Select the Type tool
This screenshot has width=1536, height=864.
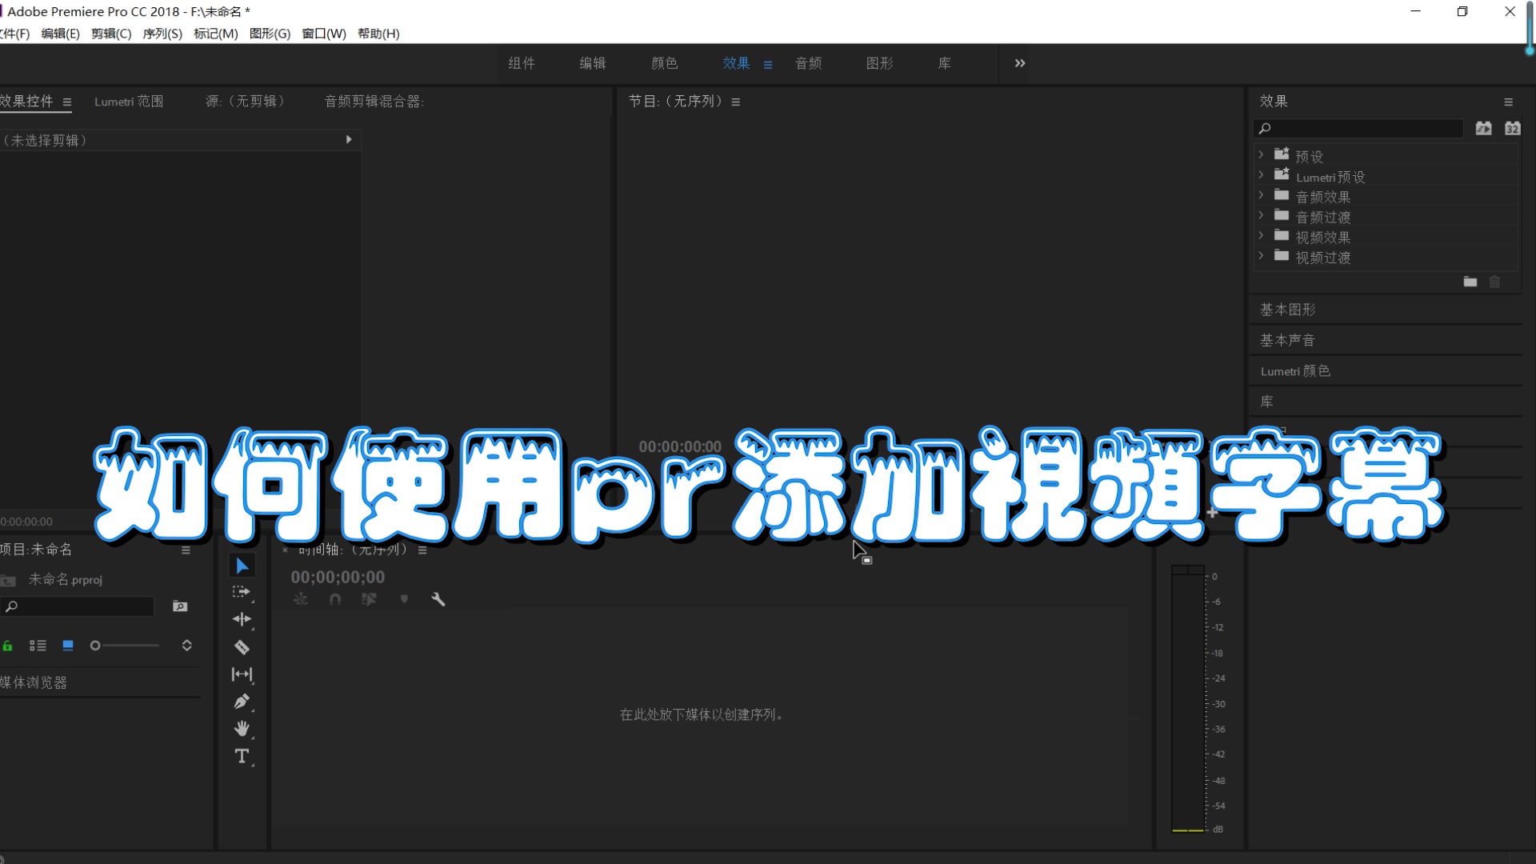242,755
